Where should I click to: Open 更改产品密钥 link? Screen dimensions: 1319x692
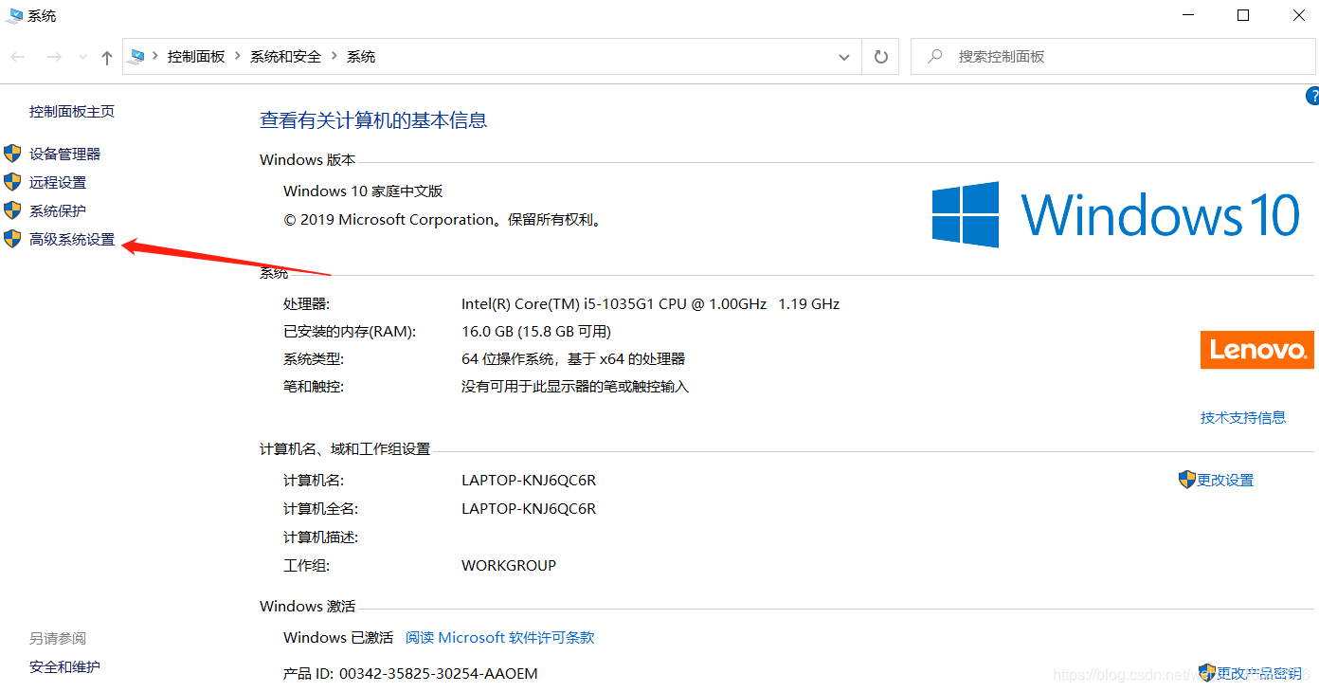pos(1259,673)
